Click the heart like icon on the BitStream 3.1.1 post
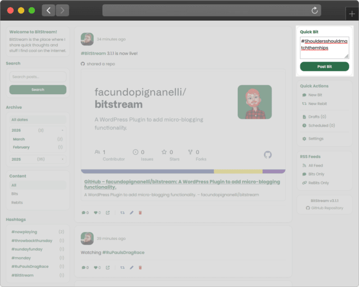 [x=96, y=212]
